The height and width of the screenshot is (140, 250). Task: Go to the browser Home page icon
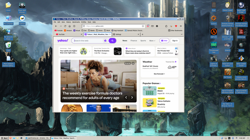[70, 26]
